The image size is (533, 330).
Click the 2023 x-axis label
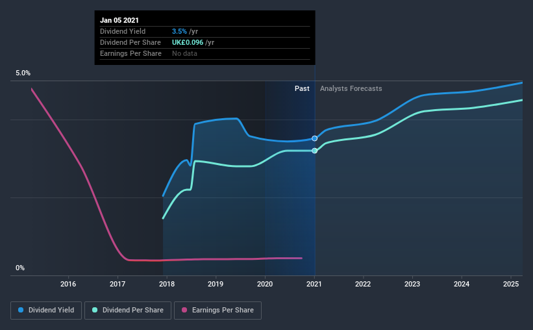point(412,284)
